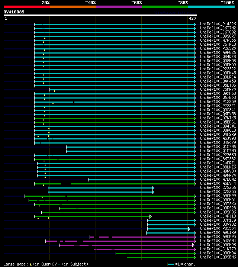Viewport: 238px width, 267px height.
Task: Select the UniRef100_C1N779 label
Action: pyautogui.click(x=218, y=249)
